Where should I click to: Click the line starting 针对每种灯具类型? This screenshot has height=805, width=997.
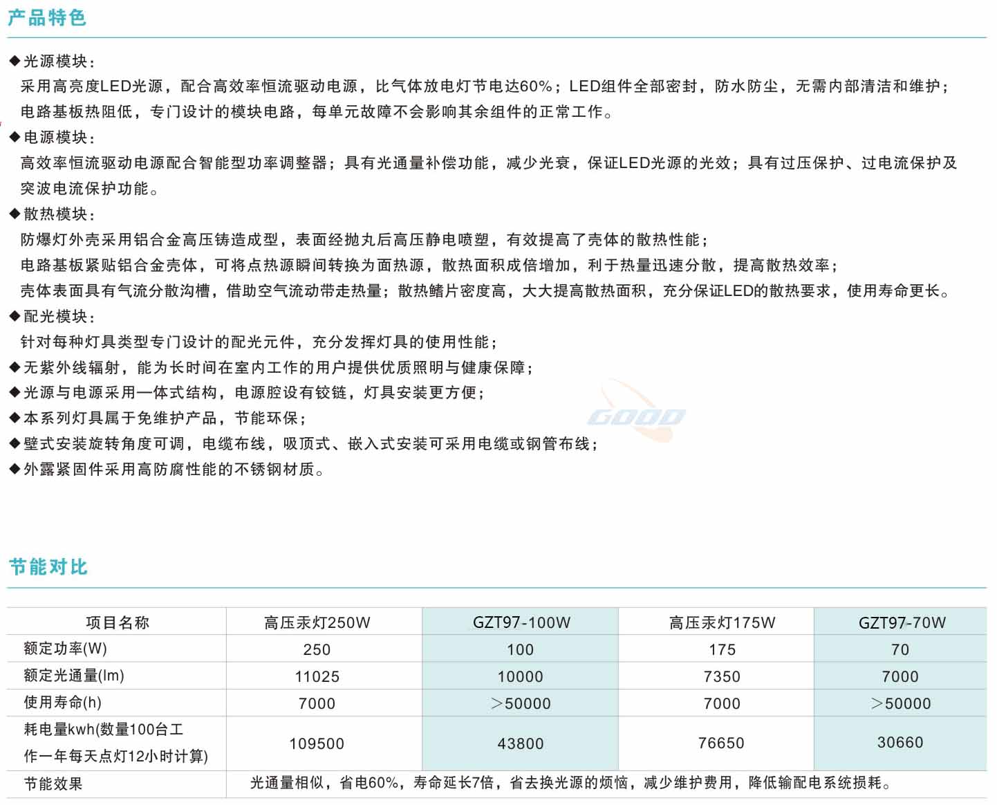pos(259,342)
